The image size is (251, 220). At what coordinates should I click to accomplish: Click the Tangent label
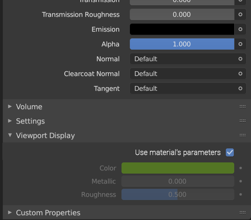tap(107, 89)
